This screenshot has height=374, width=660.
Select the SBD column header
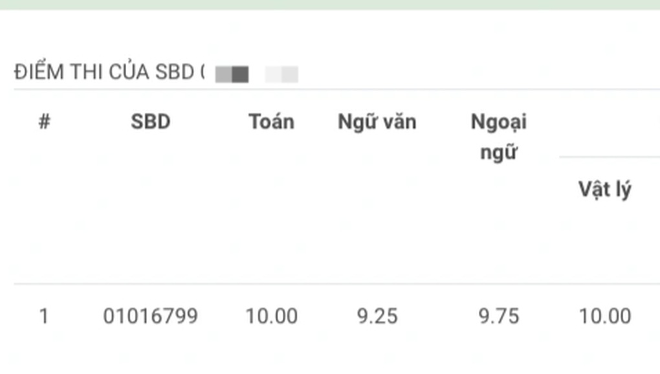(x=151, y=122)
